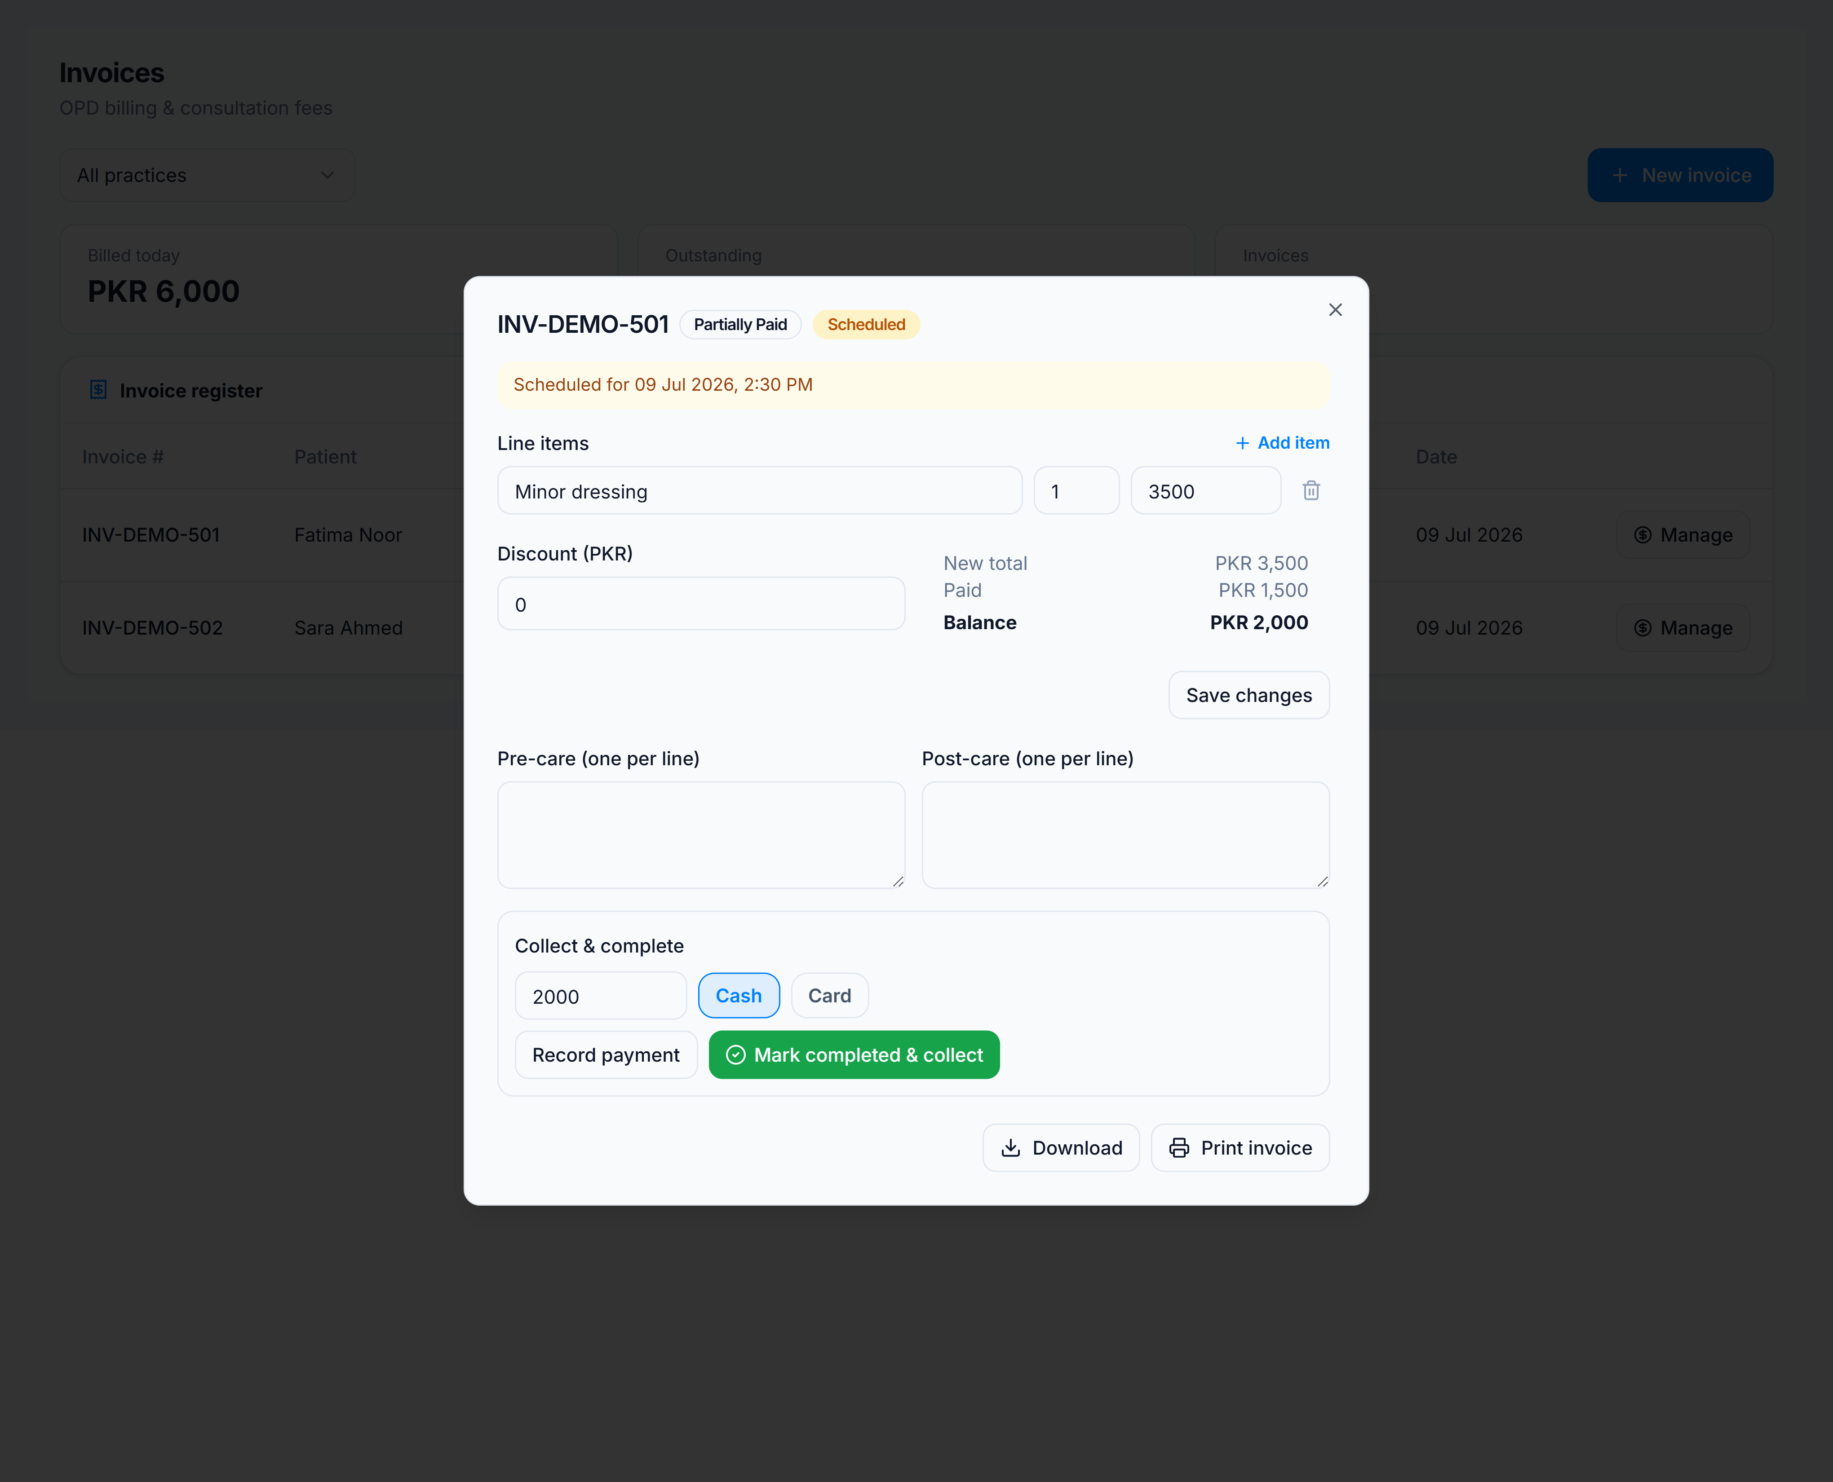Close the INV-DEMO-501 invoice dialog
1833x1482 pixels.
1335,310
